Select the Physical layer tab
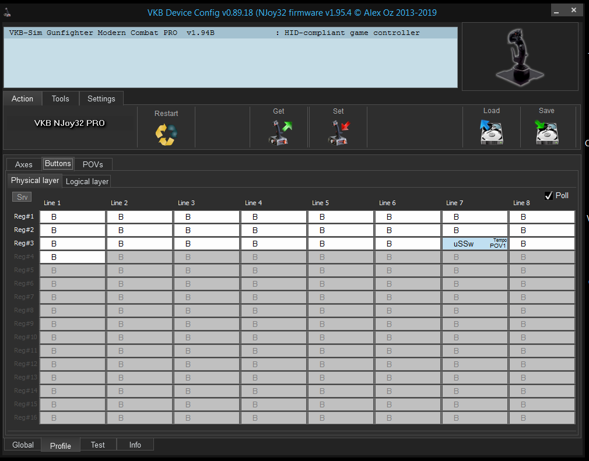Screen dimensions: 589x461 [35, 181]
